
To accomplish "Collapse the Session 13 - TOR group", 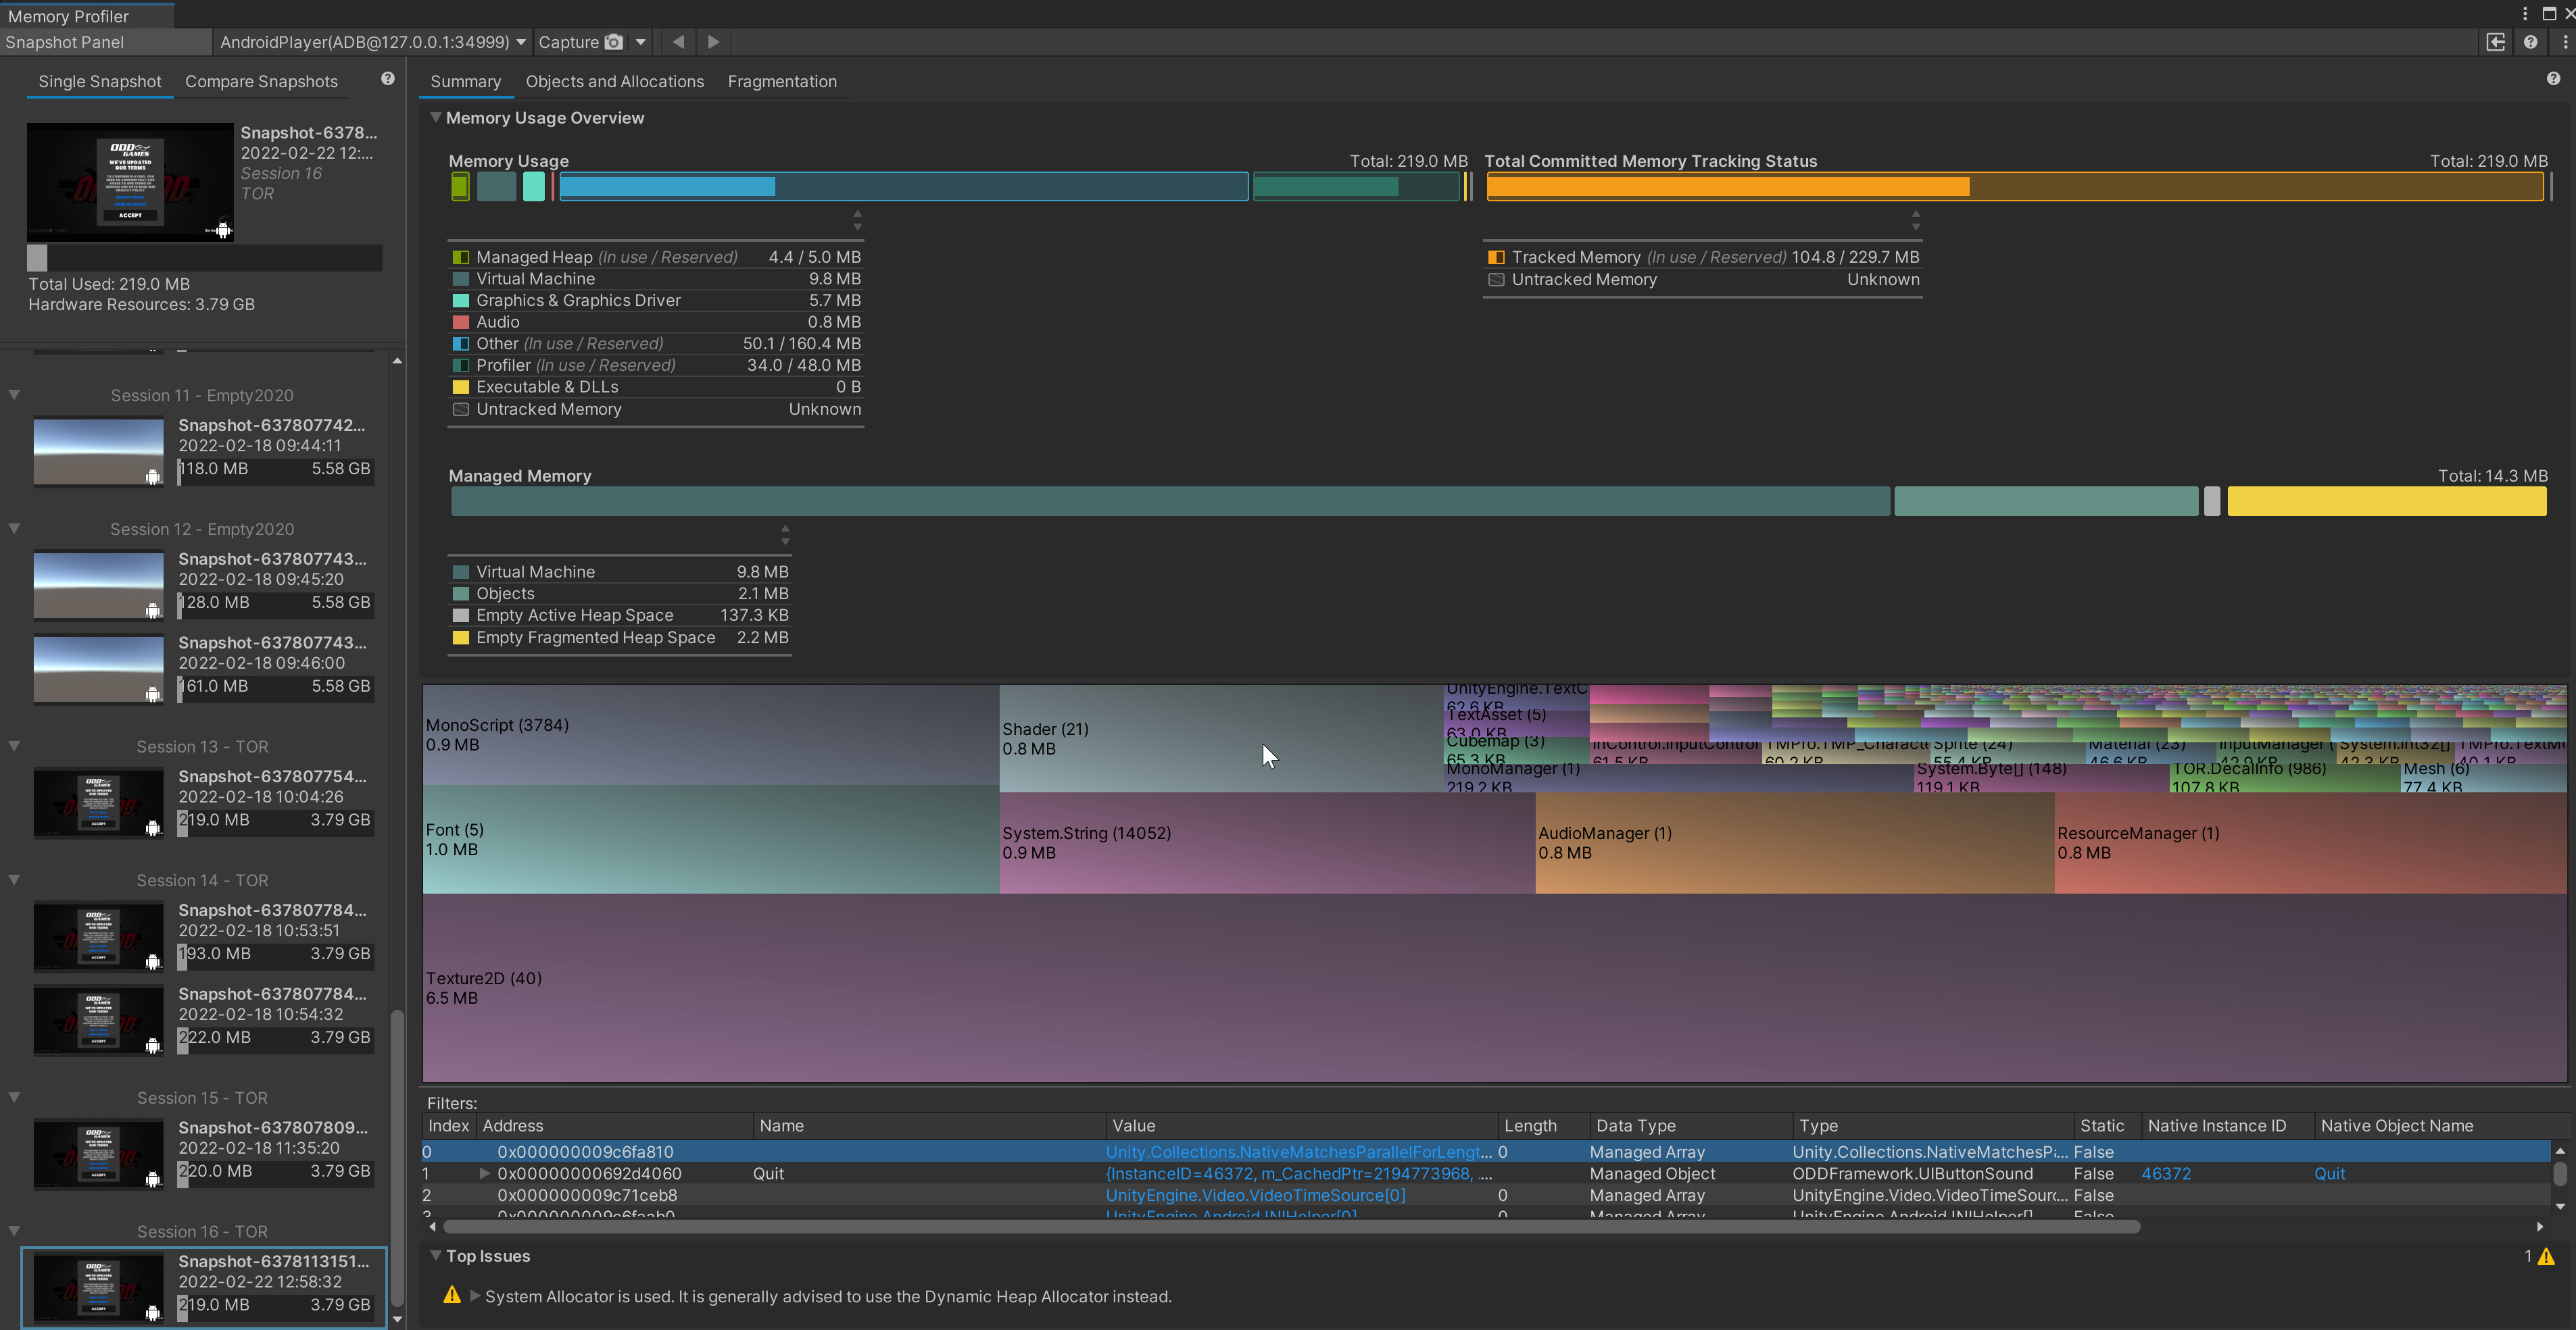I will tap(14, 746).
